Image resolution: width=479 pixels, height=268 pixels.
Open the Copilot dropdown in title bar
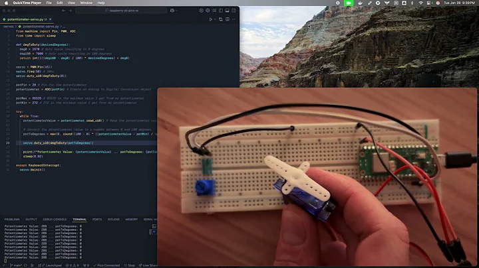coord(173,11)
